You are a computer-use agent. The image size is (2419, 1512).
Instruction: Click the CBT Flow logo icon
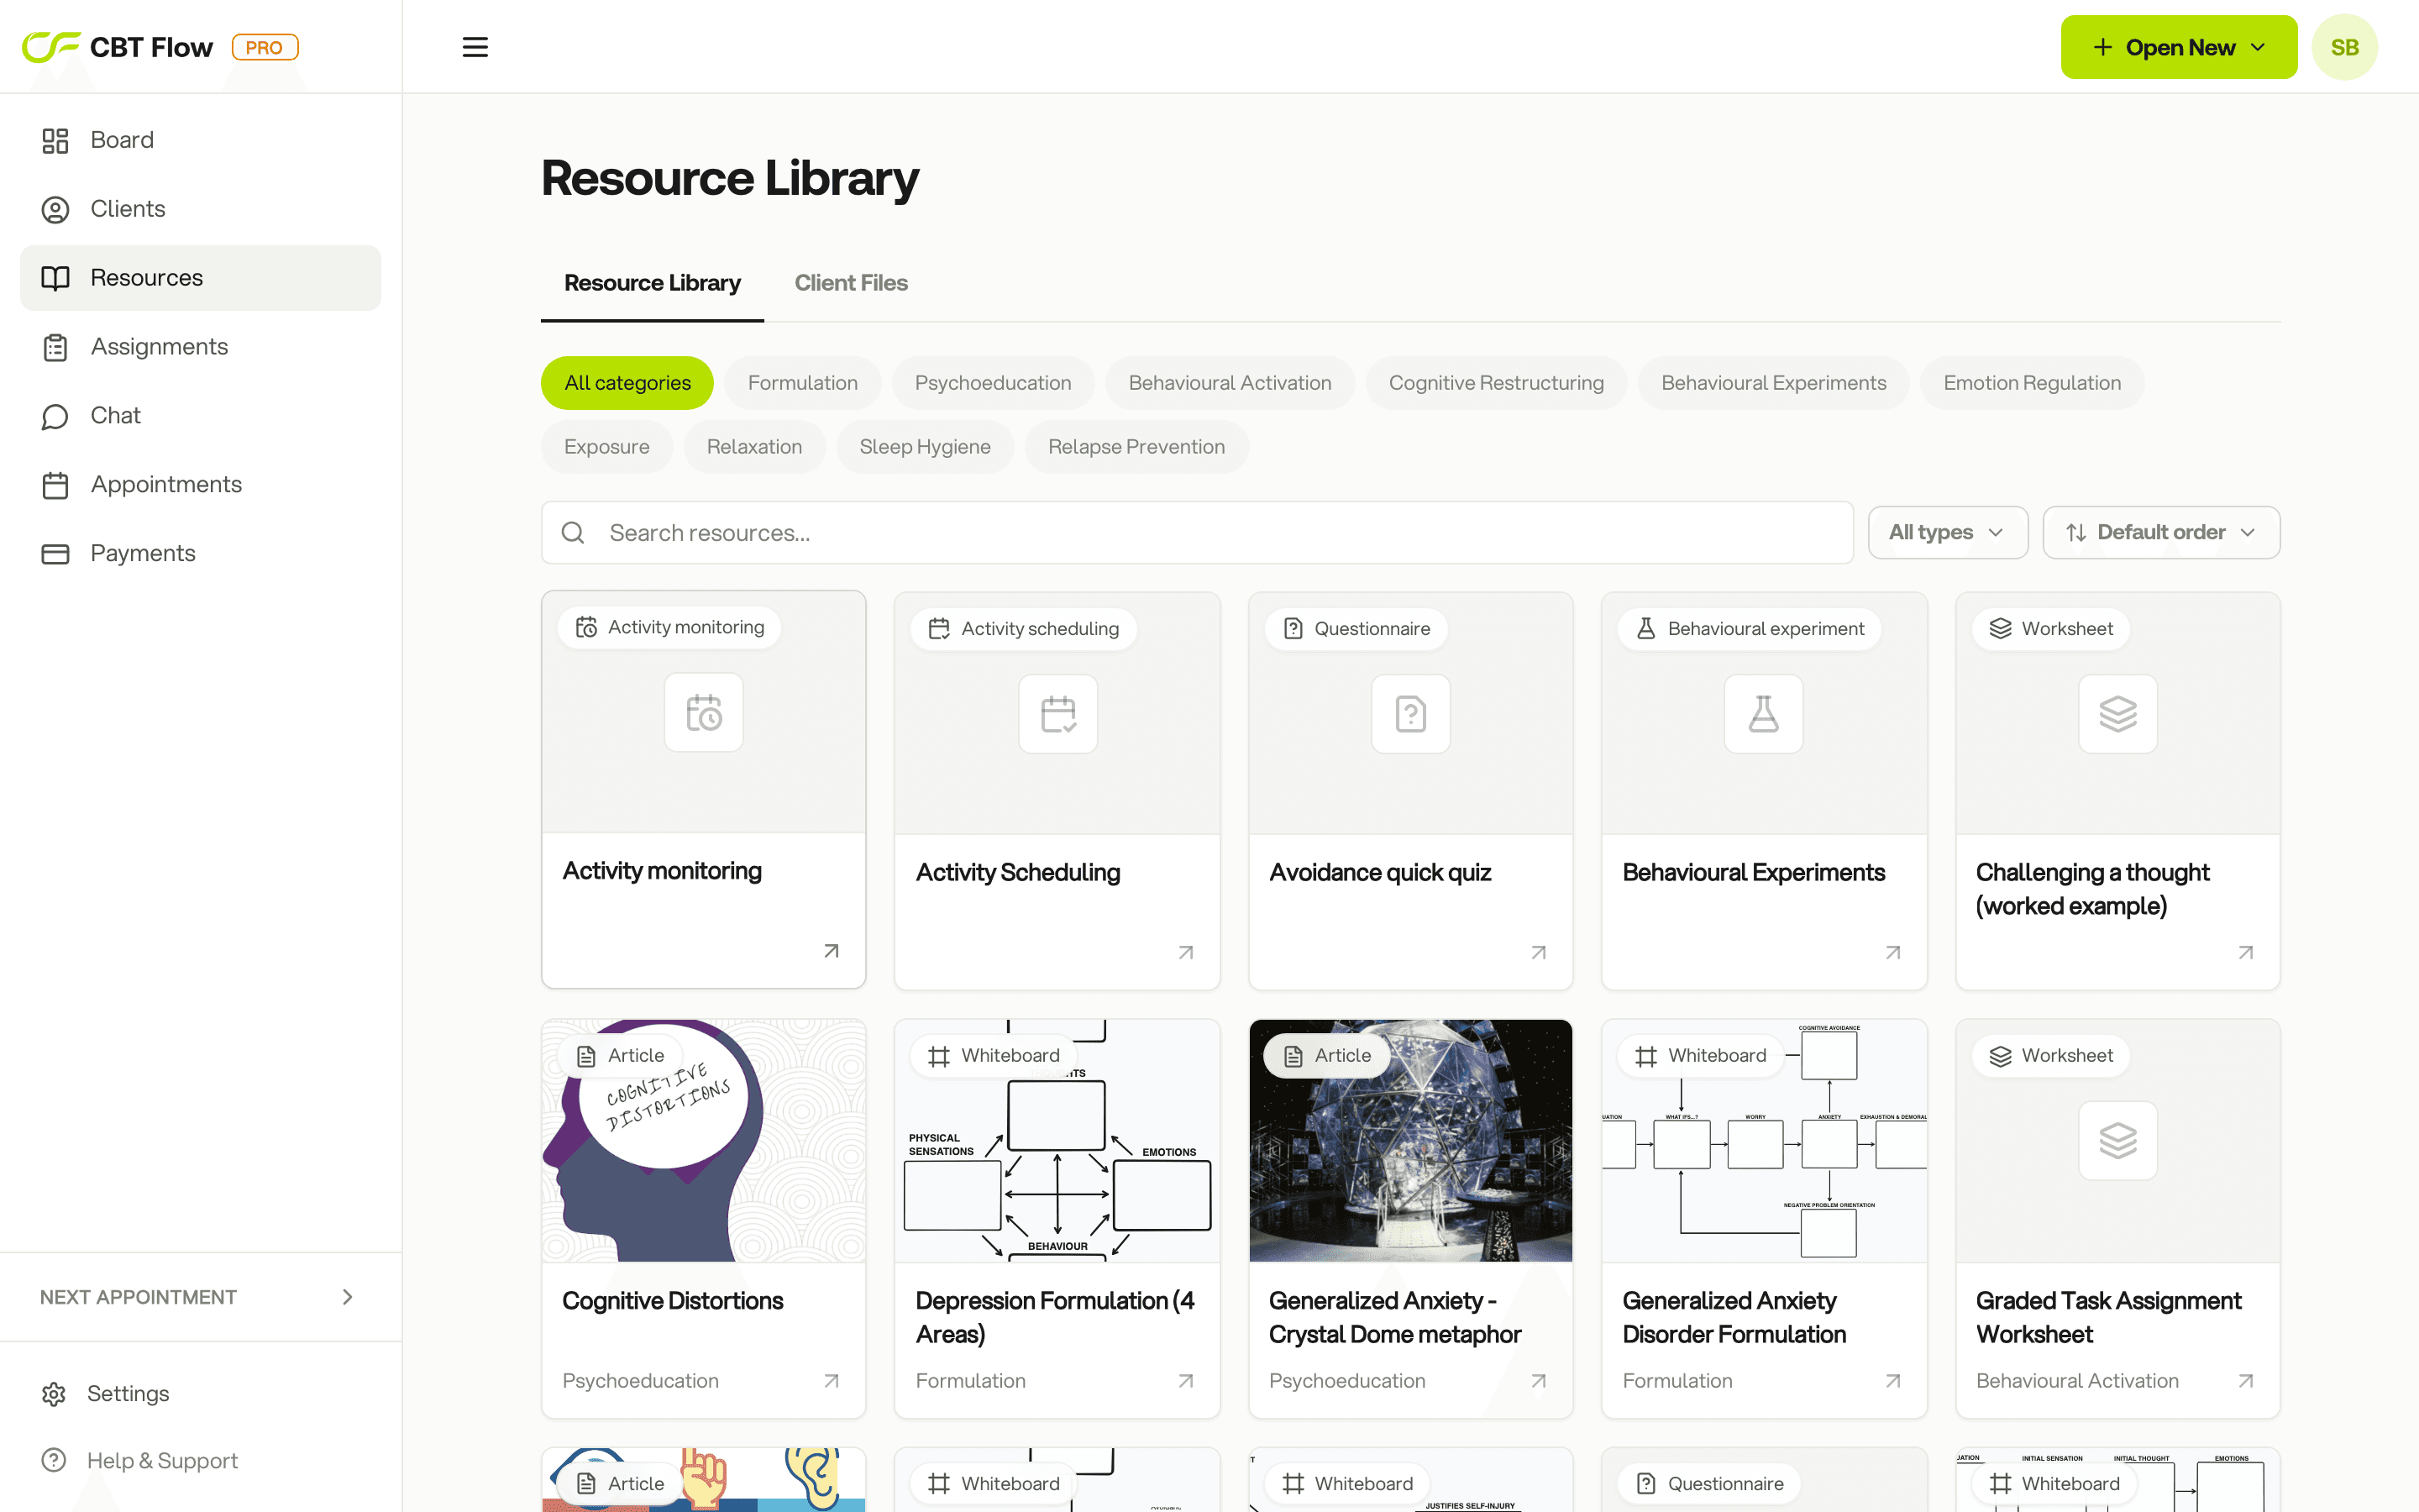(51, 47)
